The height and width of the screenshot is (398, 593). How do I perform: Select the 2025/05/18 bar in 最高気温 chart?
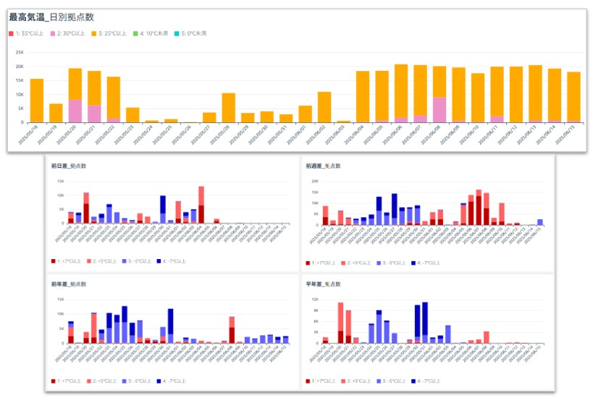click(36, 101)
